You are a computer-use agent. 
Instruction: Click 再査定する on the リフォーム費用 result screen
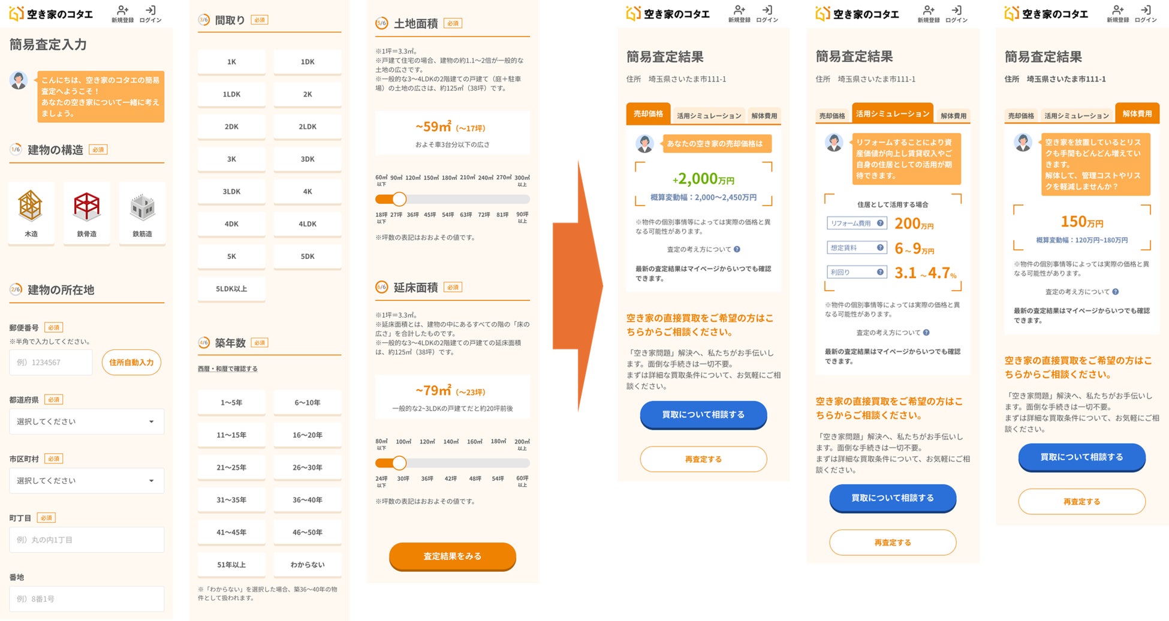pos(893,542)
